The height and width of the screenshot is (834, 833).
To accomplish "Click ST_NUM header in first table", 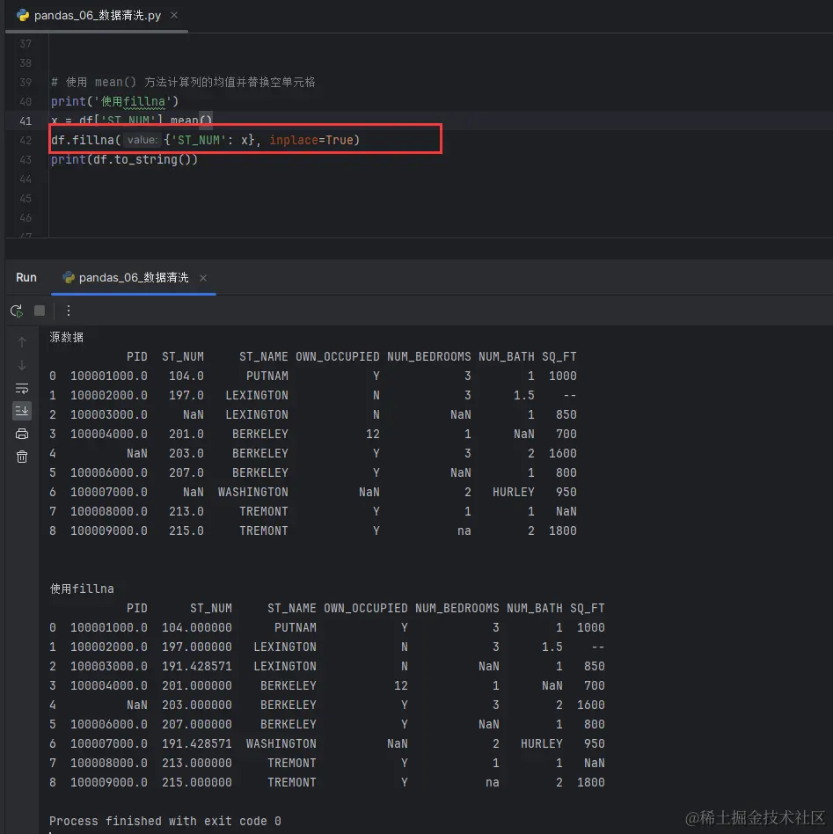I will (183, 356).
